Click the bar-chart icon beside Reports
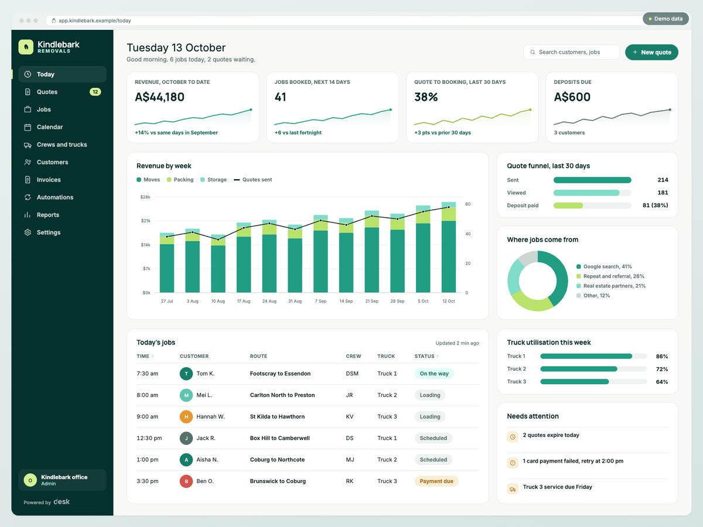This screenshot has height=527, width=703. 28,215
